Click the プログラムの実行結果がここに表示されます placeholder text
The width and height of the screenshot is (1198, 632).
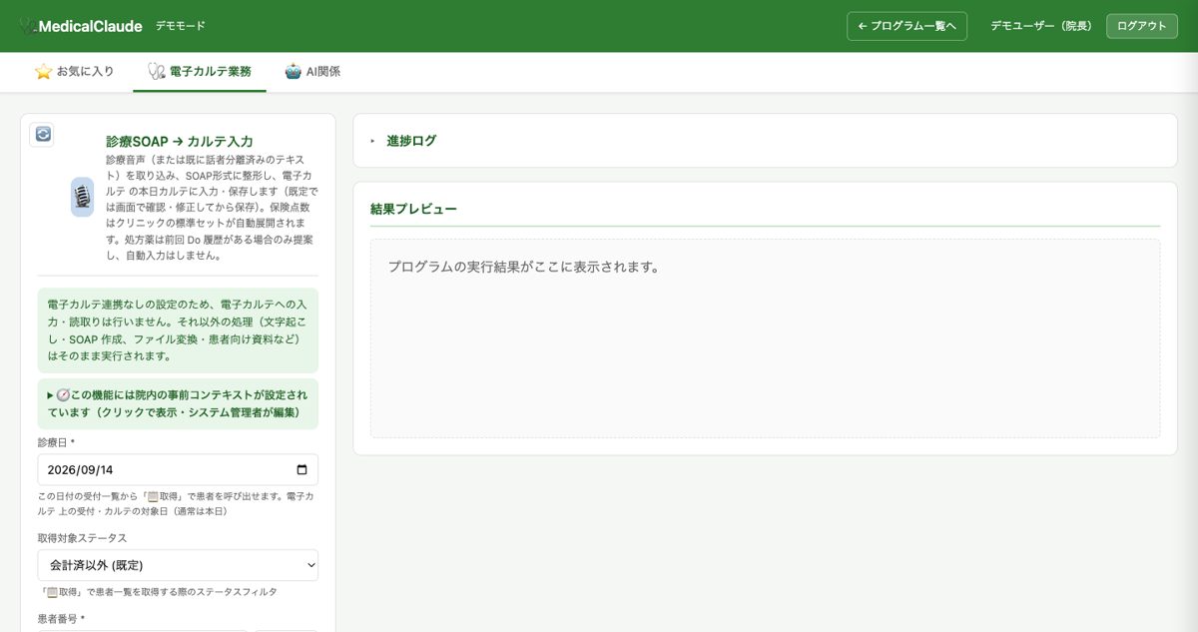(x=524, y=267)
